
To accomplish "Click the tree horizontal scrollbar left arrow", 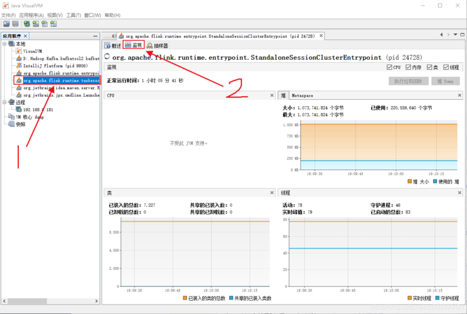I will (4, 301).
